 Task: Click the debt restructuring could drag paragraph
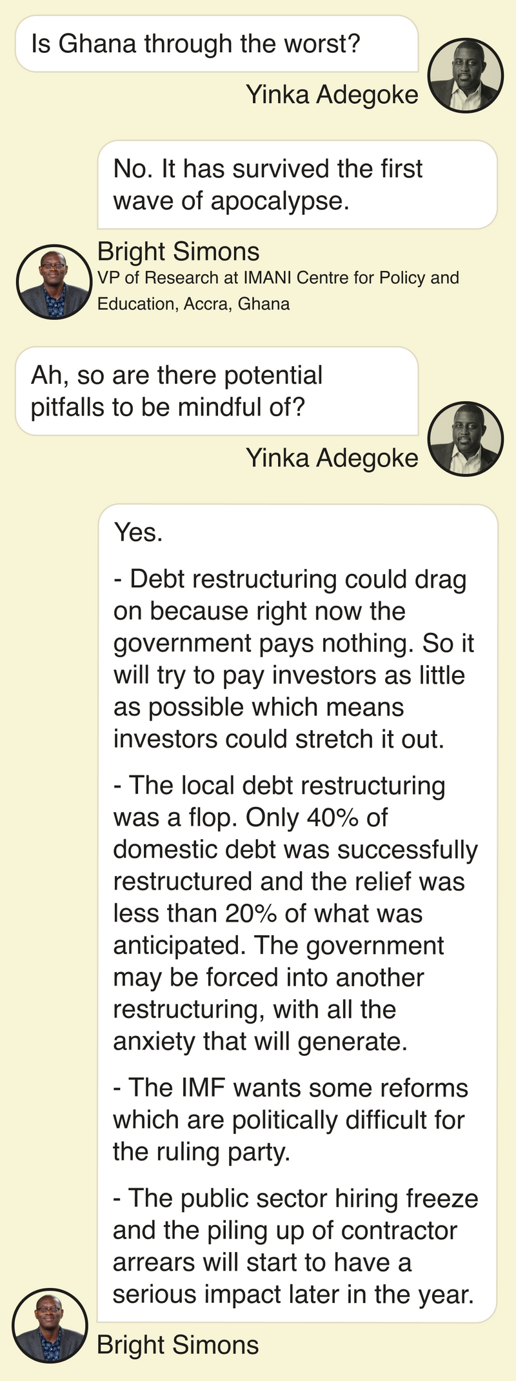pyautogui.click(x=293, y=659)
